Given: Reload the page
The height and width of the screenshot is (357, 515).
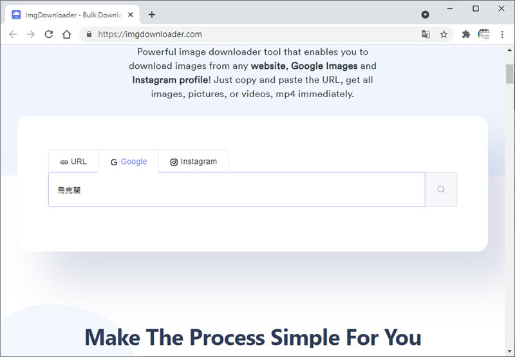Looking at the screenshot, I should (49, 34).
